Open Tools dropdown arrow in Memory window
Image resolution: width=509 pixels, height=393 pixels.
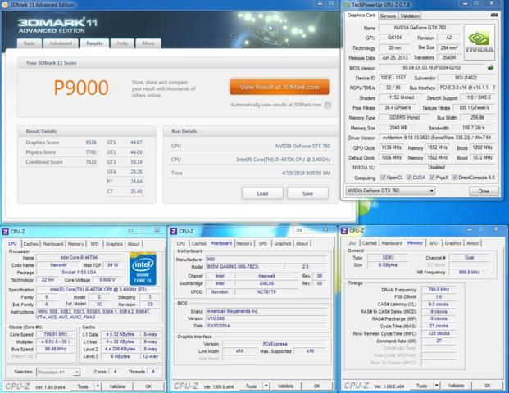pyautogui.click(x=437, y=385)
